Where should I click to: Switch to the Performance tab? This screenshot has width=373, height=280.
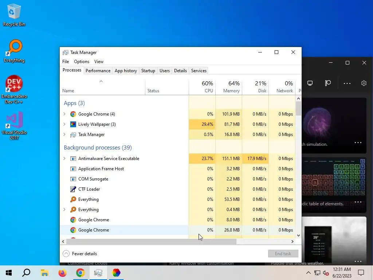(98, 71)
